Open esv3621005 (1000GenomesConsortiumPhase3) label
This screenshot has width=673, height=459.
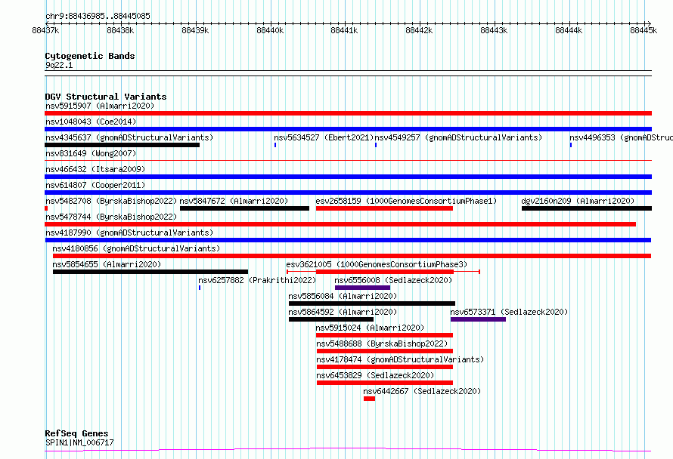coord(377,264)
